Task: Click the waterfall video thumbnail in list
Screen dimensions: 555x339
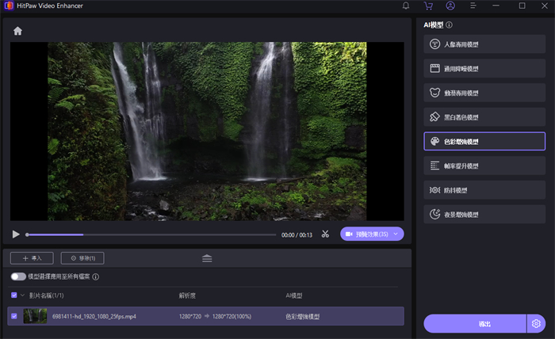Action: point(36,316)
